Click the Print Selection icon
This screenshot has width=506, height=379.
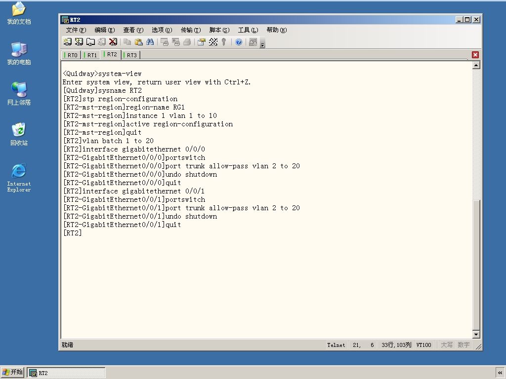pyautogui.click(x=176, y=42)
